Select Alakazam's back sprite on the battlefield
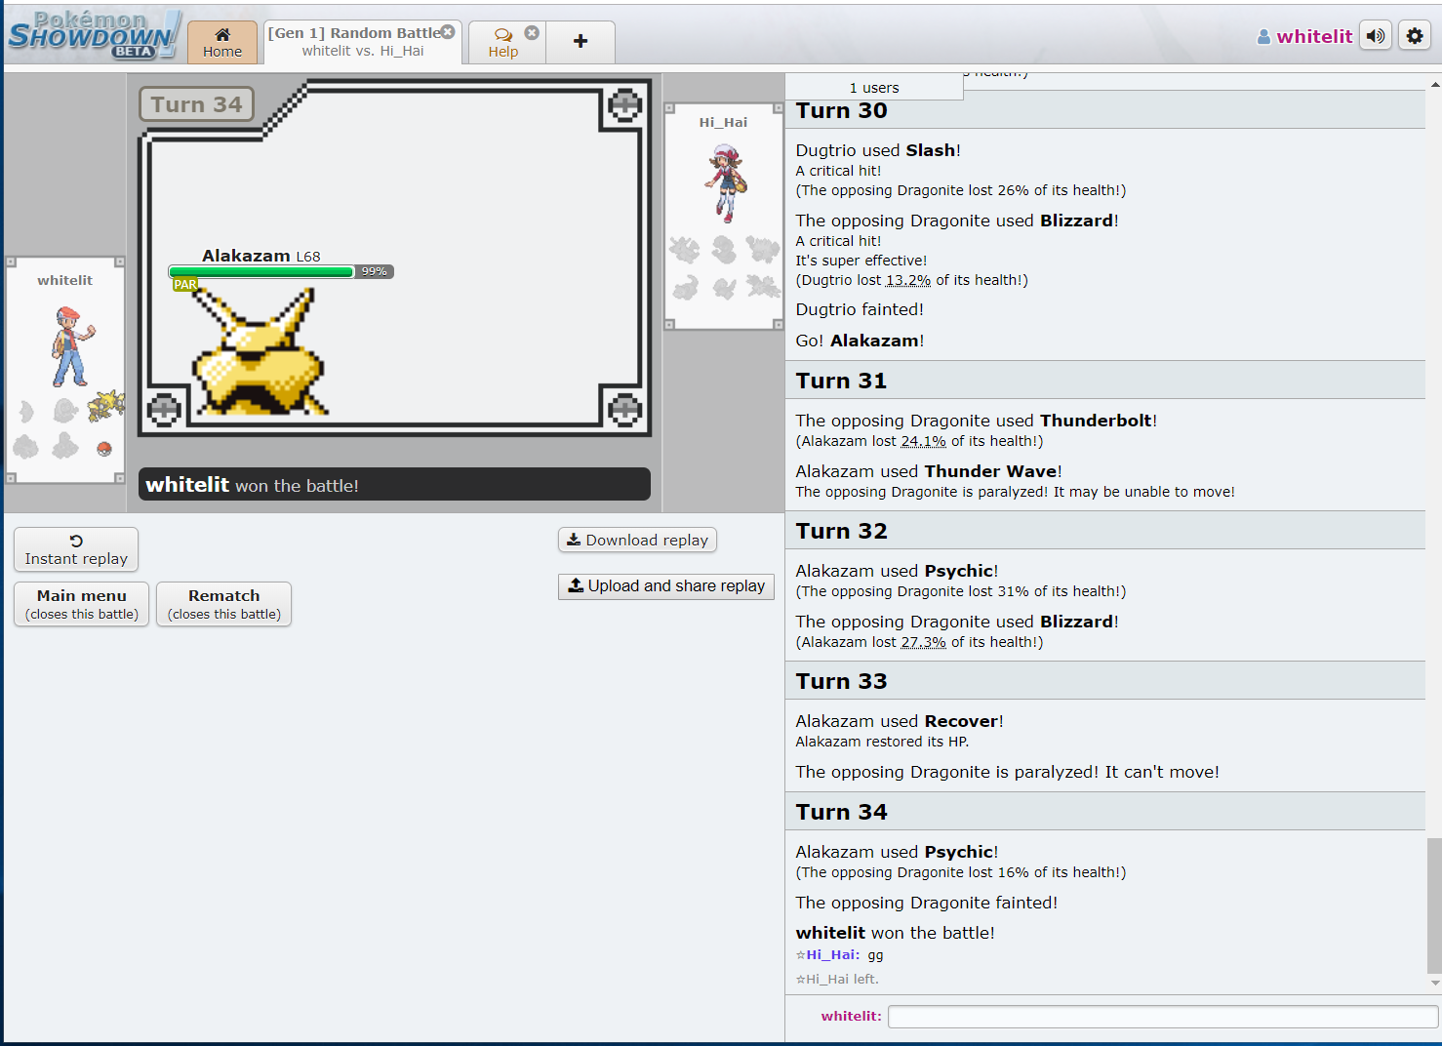This screenshot has height=1046, width=1442. click(260, 351)
